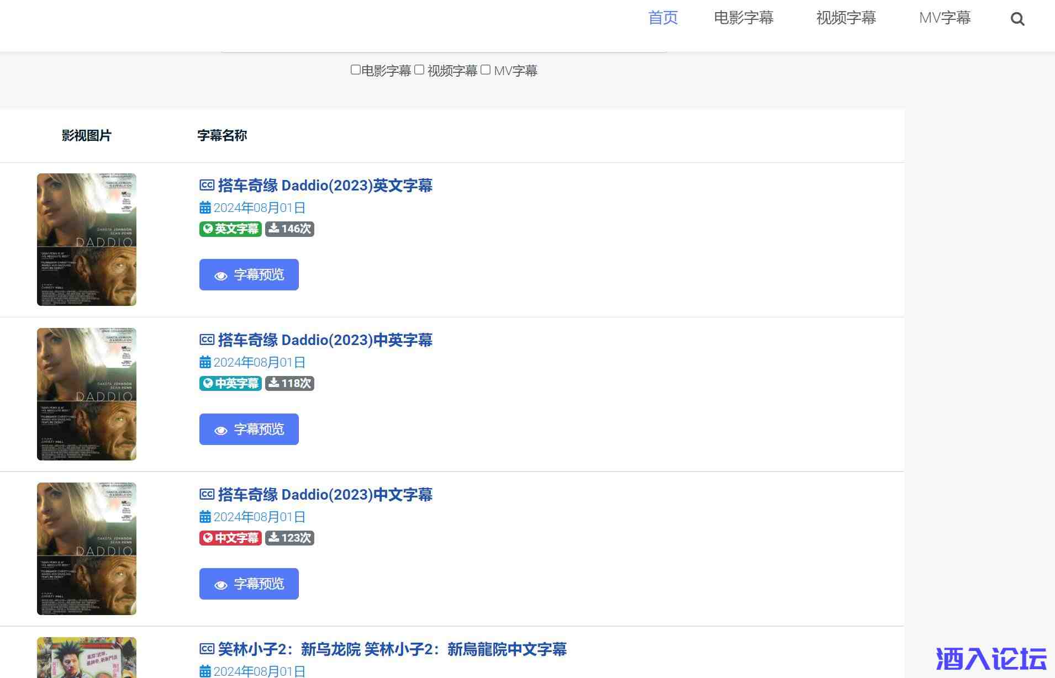
Task: Open 搭车奇缘 Daddio(2023)中英字幕 title link
Action: click(x=325, y=340)
